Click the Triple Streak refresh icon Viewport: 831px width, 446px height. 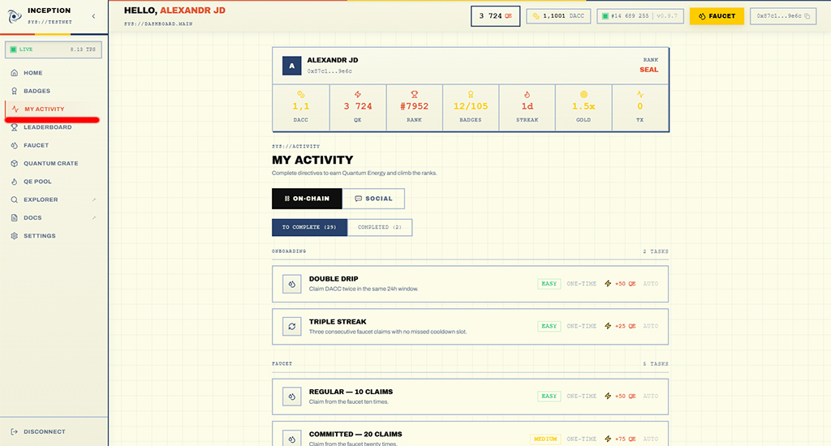click(x=291, y=326)
